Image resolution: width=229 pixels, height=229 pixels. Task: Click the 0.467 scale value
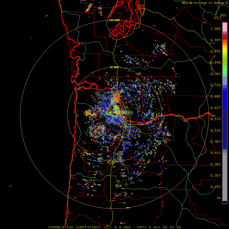coord(216,142)
